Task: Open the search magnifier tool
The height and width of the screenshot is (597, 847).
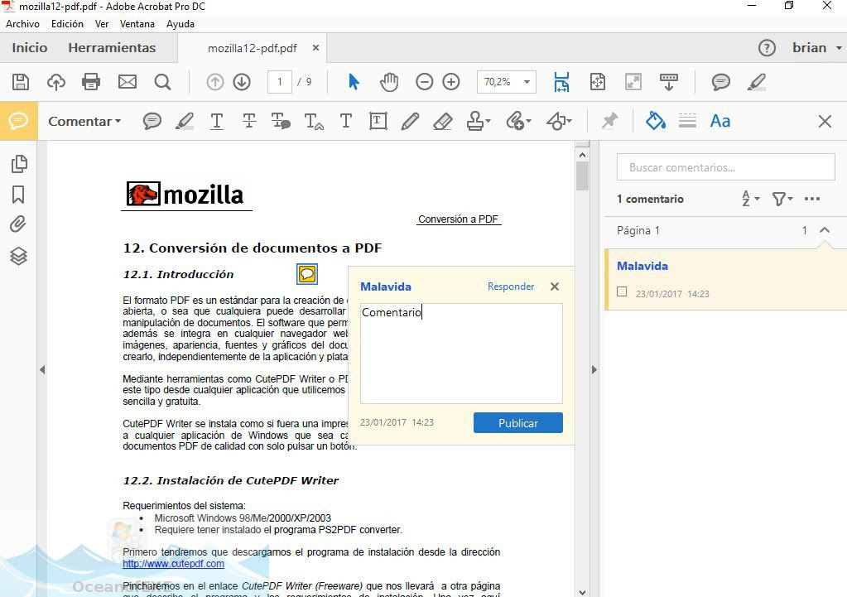Action: [162, 82]
